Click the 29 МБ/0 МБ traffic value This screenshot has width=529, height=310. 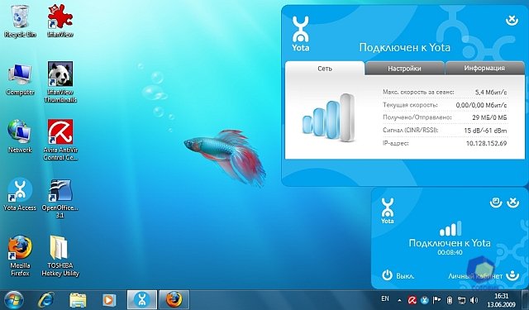click(x=489, y=117)
